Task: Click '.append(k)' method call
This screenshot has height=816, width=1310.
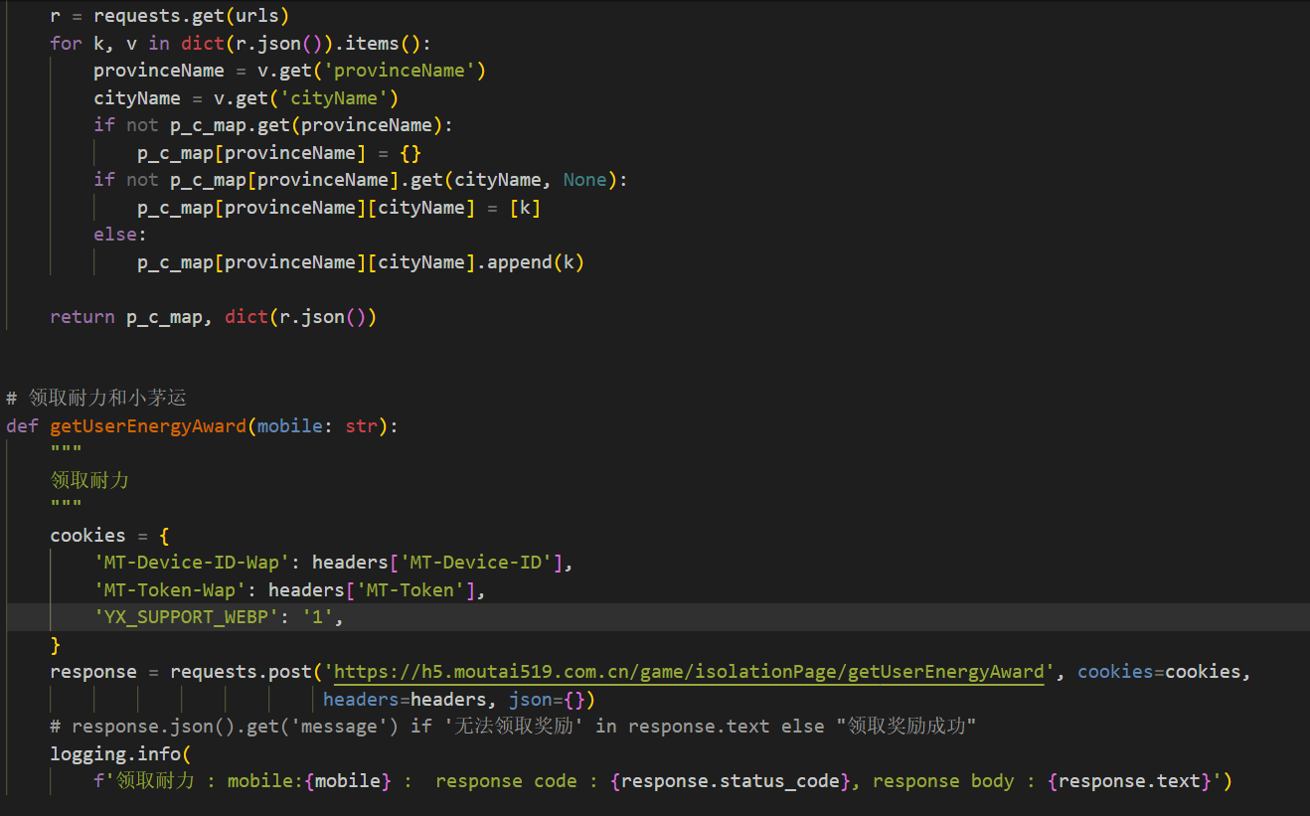Action: pos(530,262)
